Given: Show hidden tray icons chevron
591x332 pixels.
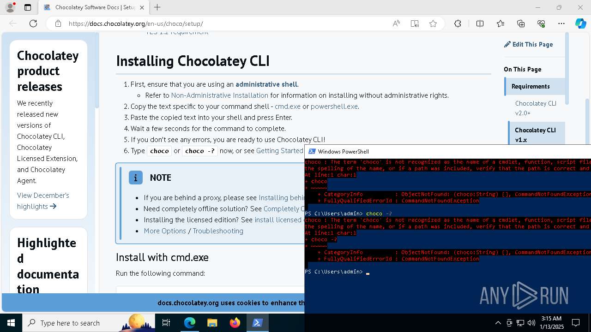Looking at the screenshot, I should click(x=498, y=323).
